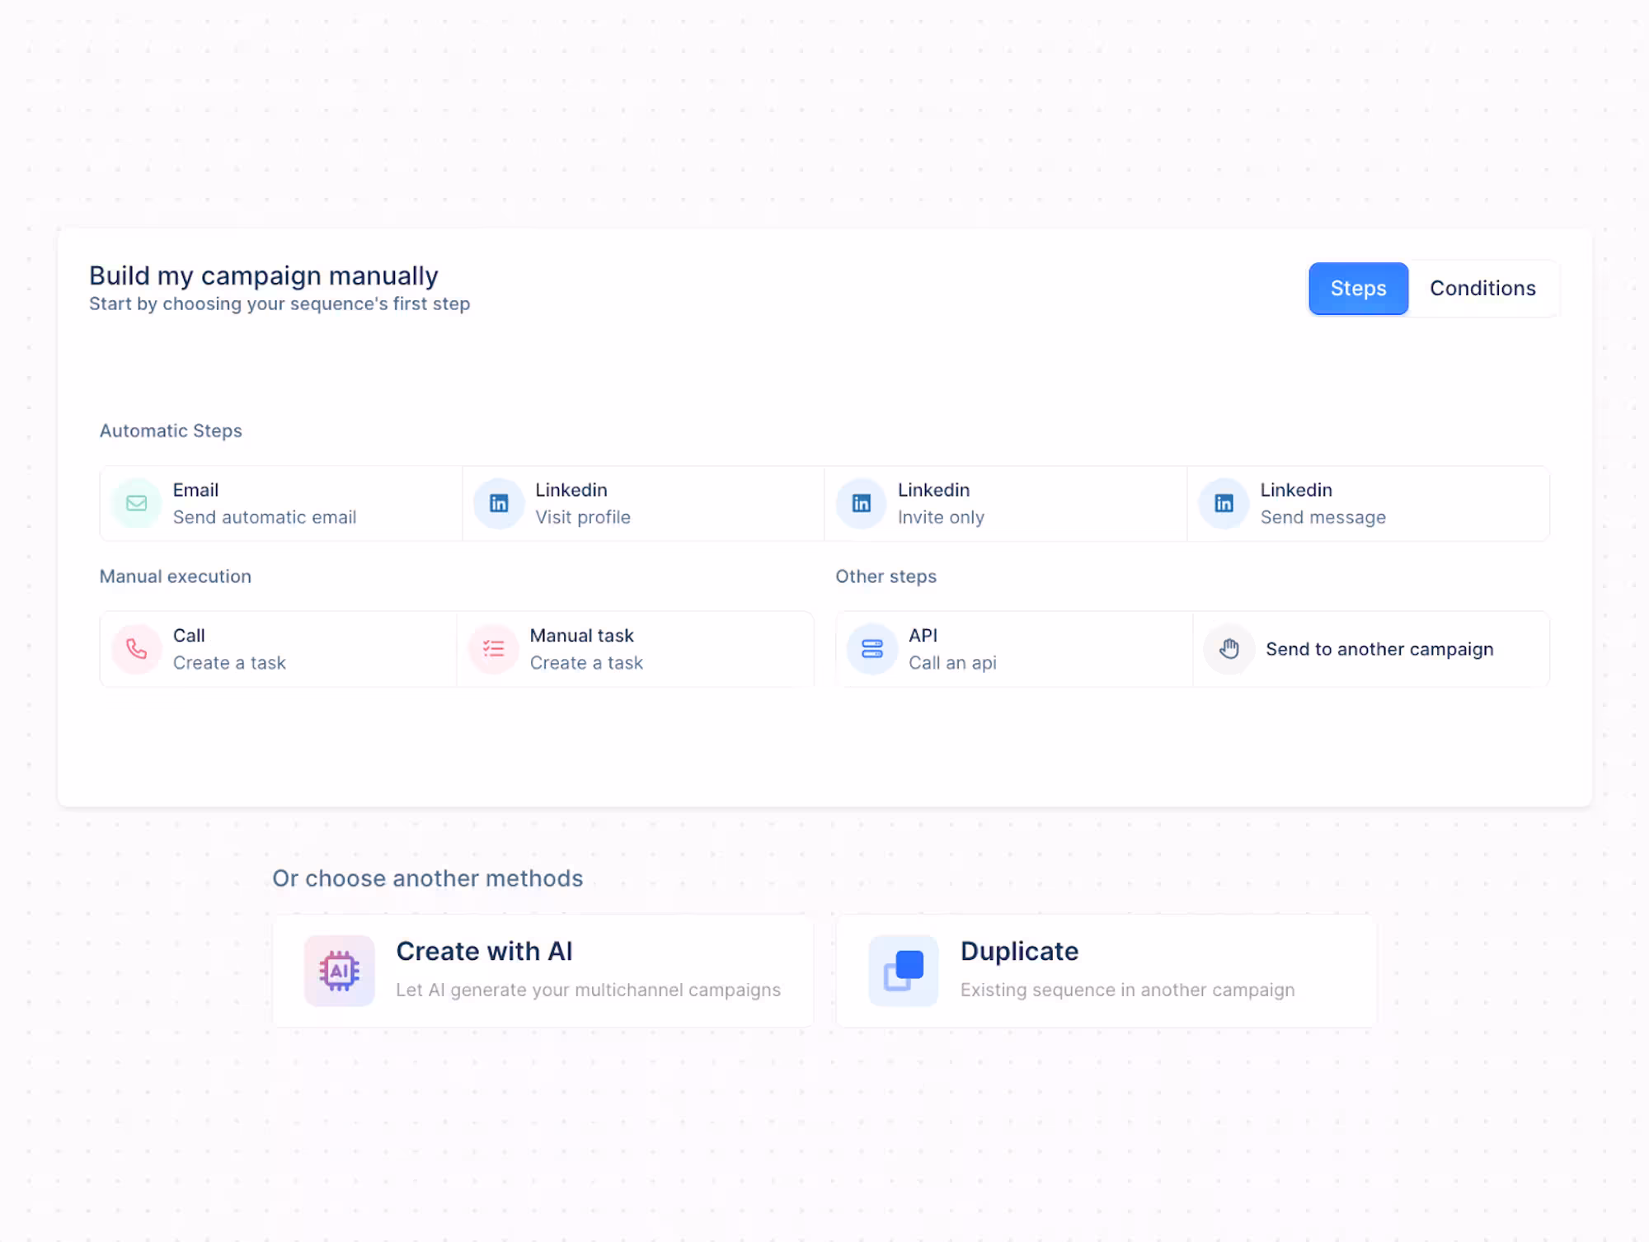Switch to the Steps tab
The height and width of the screenshot is (1242, 1649).
(x=1358, y=289)
